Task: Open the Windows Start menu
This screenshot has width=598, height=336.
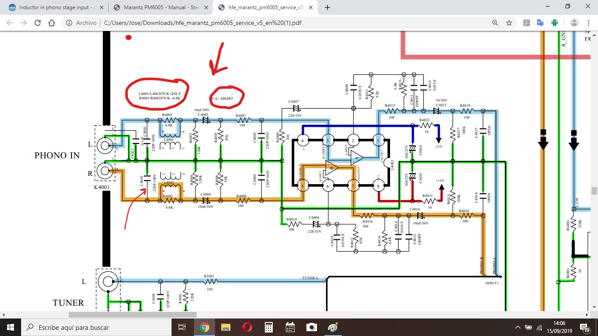Action: 10,327
